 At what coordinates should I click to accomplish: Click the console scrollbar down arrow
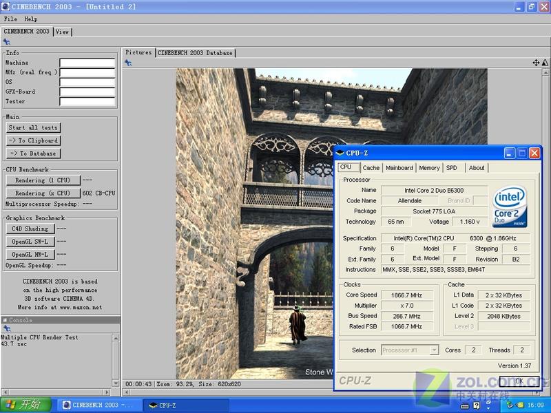(x=116, y=383)
